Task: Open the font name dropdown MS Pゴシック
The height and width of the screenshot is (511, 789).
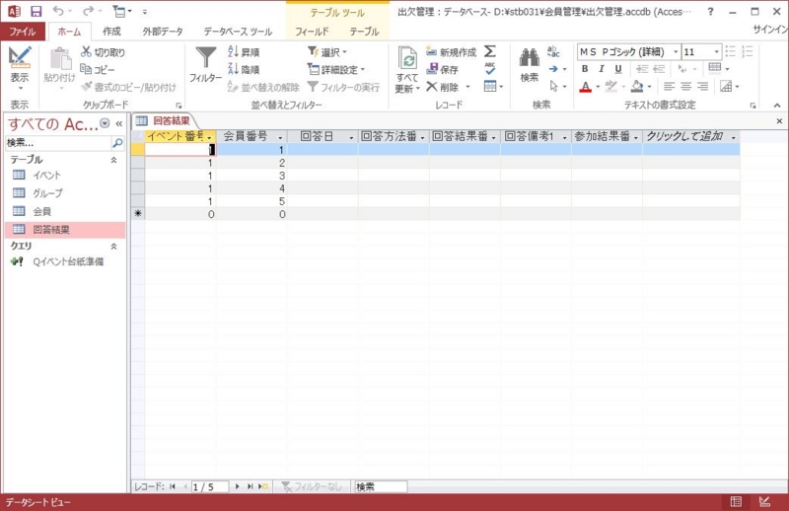Action: pos(676,52)
